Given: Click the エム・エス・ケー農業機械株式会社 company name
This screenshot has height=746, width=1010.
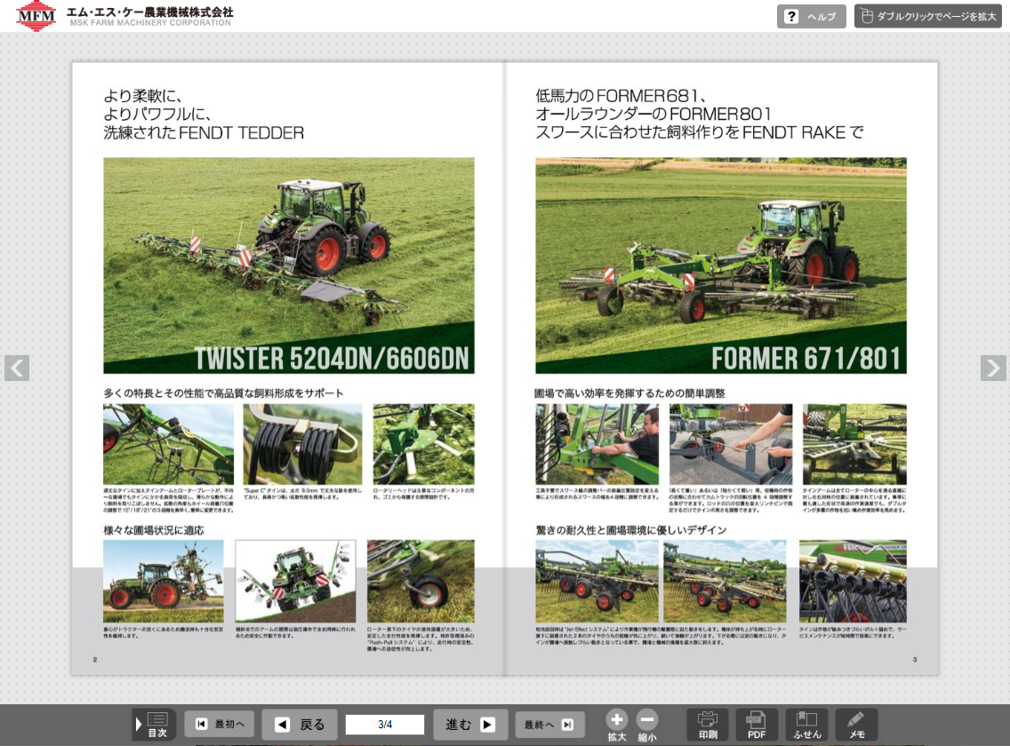Looking at the screenshot, I should pyautogui.click(x=149, y=12).
